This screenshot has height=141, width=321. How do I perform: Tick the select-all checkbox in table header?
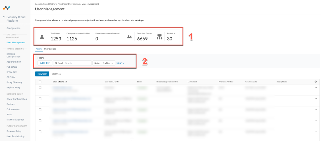click(x=40, y=82)
